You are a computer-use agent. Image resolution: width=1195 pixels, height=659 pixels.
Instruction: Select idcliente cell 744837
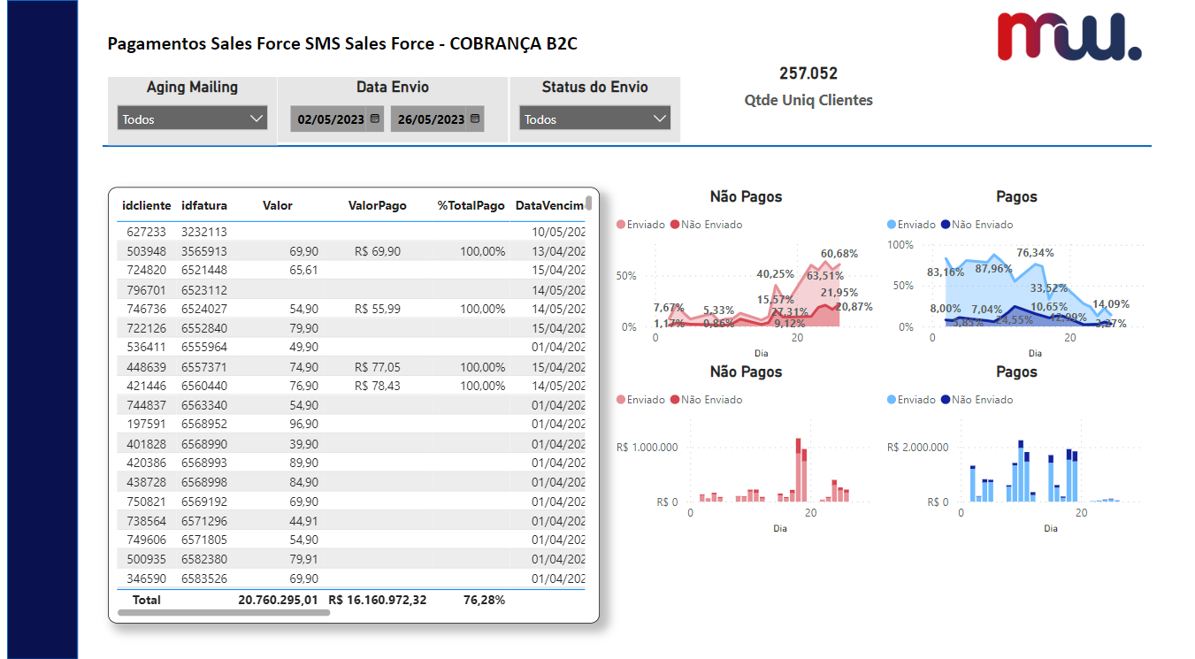click(147, 404)
